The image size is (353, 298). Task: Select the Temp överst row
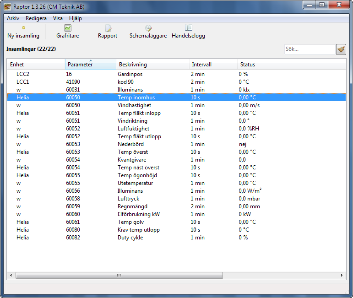[177, 152]
